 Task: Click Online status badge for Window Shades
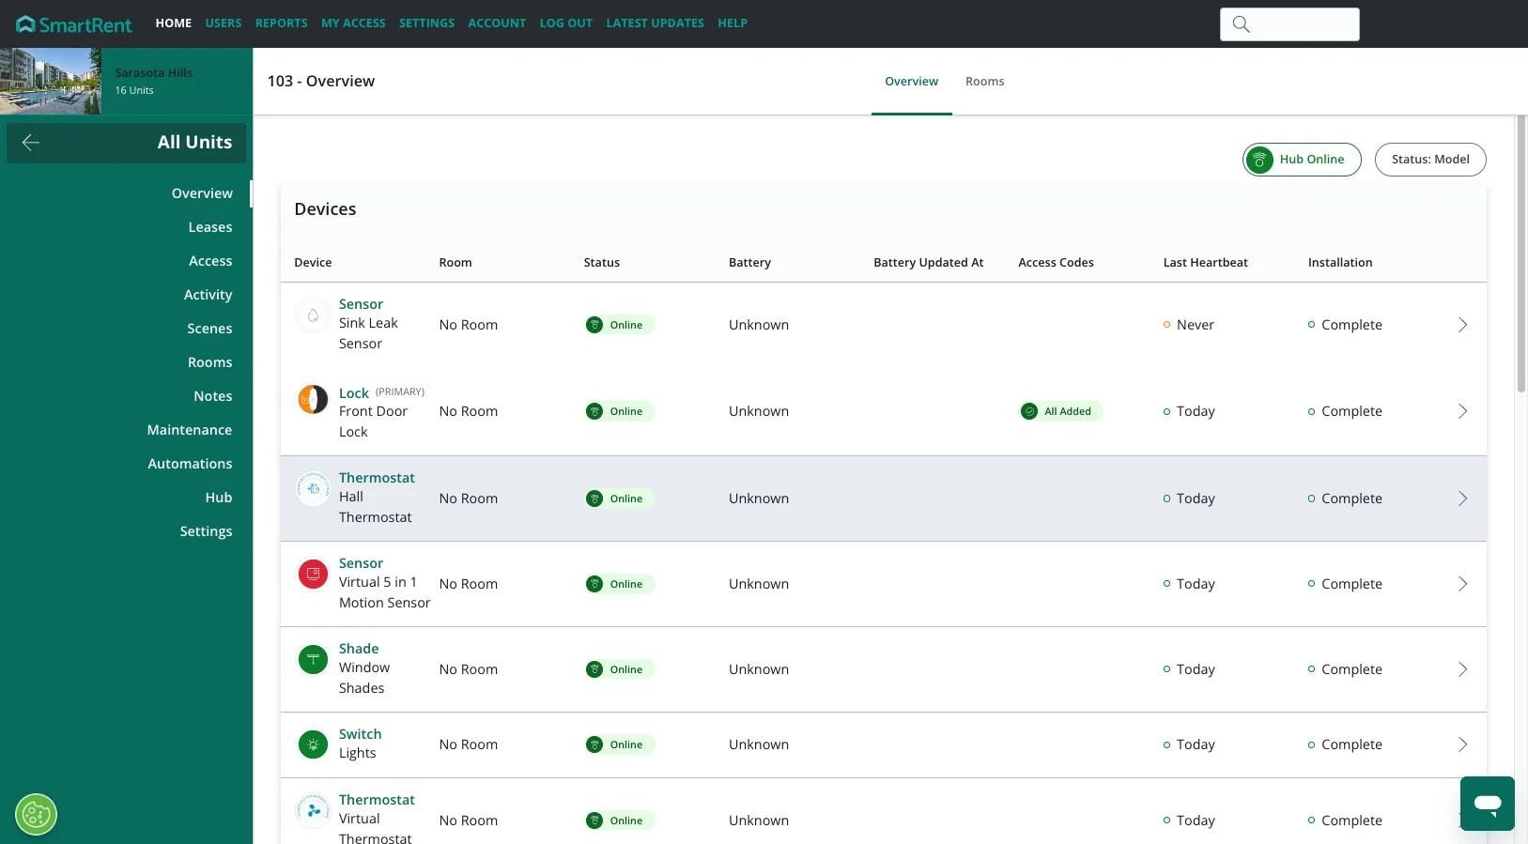tap(619, 669)
